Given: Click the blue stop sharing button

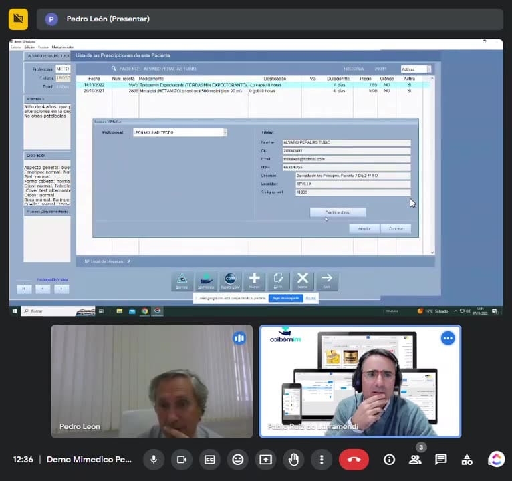Looking at the screenshot, I should [x=285, y=298].
